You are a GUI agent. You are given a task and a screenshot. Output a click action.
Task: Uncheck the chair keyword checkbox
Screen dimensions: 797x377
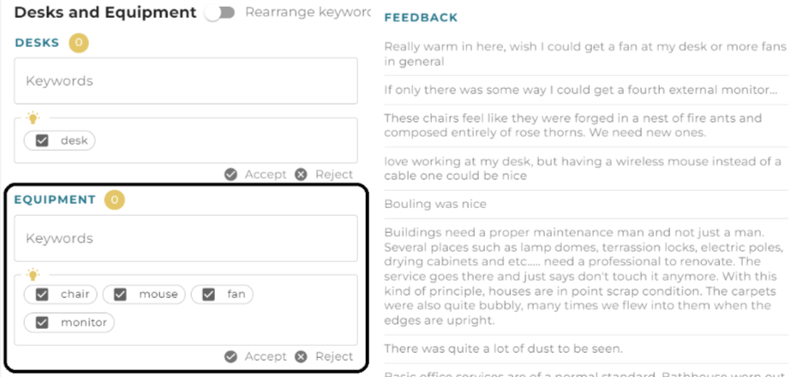click(x=42, y=294)
